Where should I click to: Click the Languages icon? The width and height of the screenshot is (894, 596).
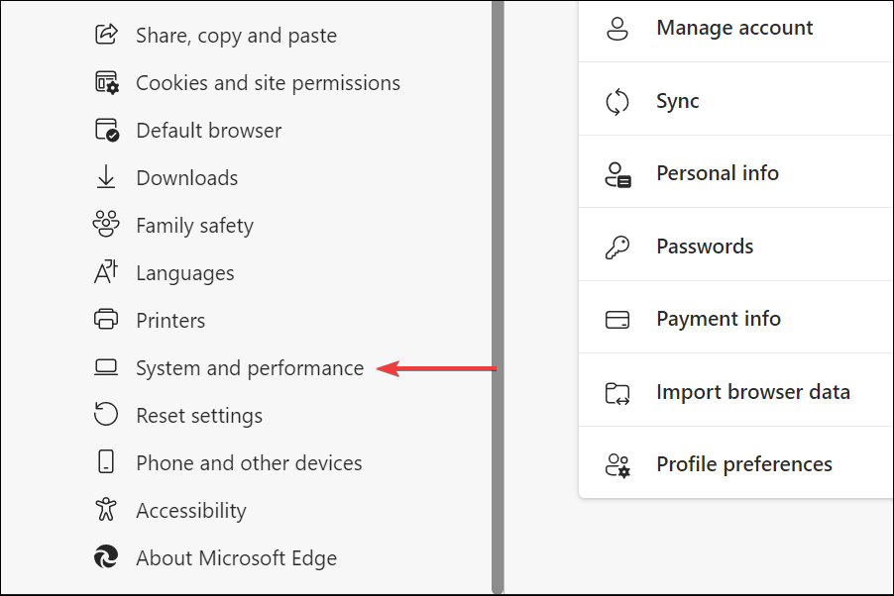106,273
